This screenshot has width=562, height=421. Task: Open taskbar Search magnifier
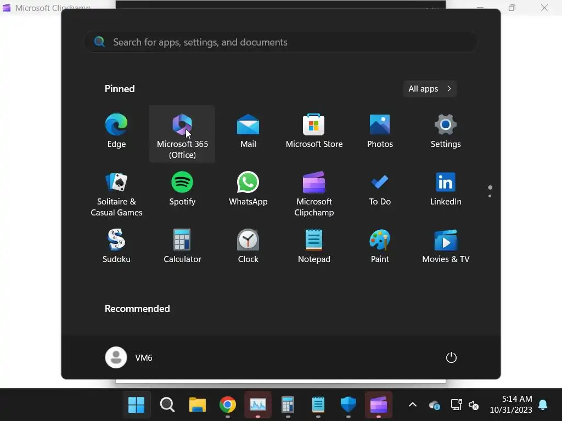tap(167, 405)
